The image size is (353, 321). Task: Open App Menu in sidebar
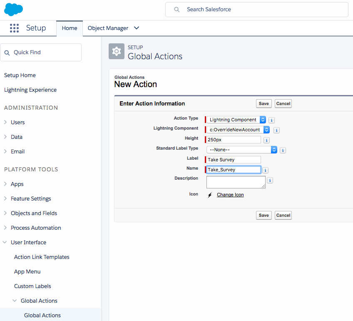coord(27,272)
